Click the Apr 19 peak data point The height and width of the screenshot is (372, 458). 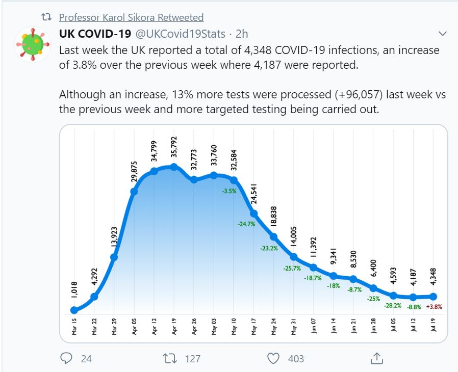174,167
